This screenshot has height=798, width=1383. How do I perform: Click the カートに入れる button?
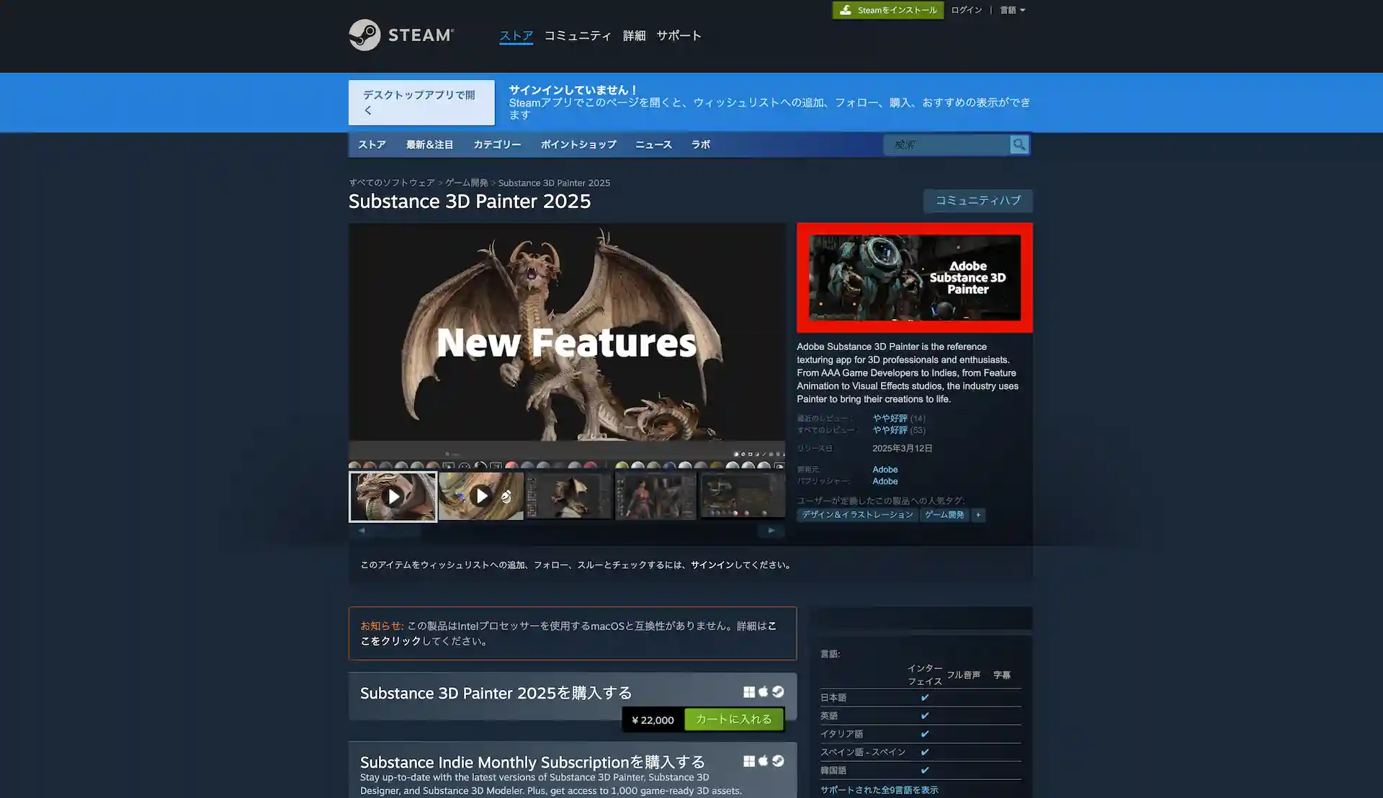[x=733, y=719]
